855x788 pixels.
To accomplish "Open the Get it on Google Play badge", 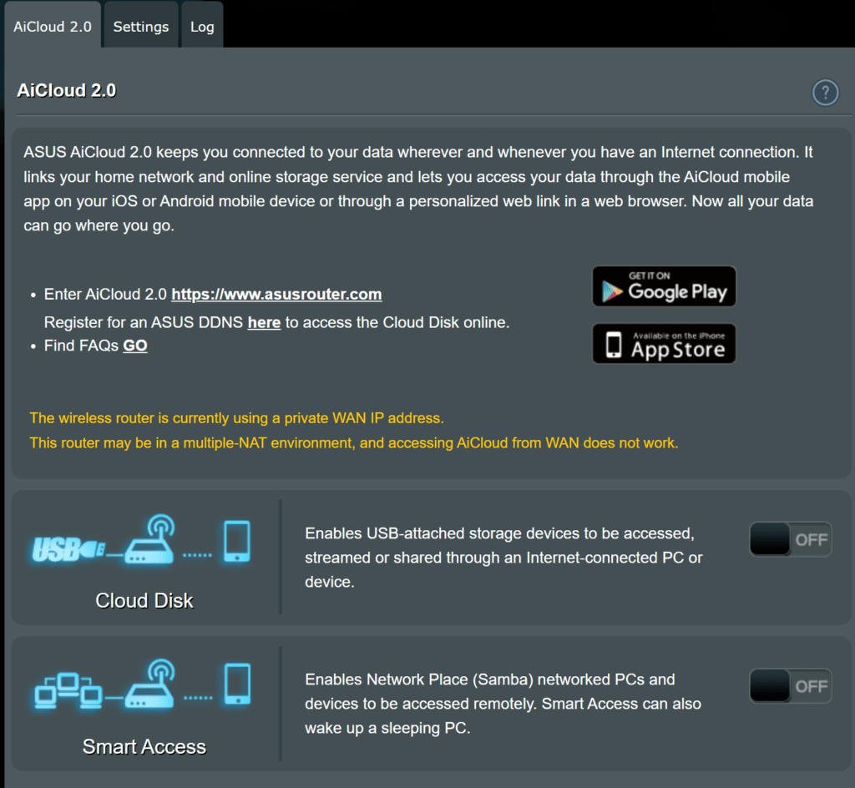I will click(664, 286).
